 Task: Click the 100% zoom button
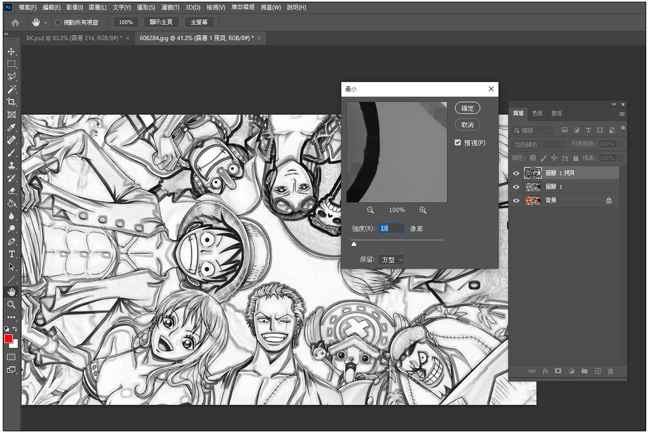pos(126,22)
